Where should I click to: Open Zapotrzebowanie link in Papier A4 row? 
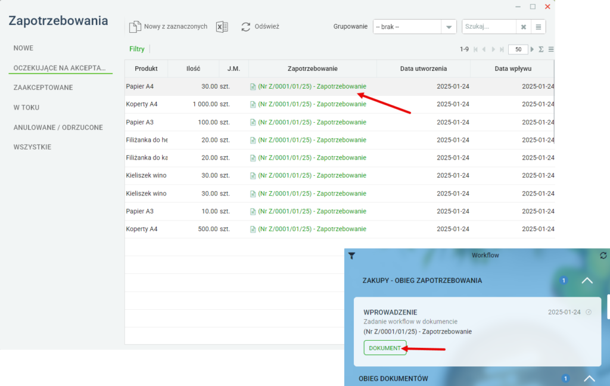(x=312, y=86)
